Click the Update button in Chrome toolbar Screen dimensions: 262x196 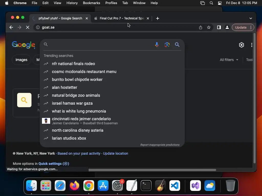pyautogui.click(x=241, y=27)
